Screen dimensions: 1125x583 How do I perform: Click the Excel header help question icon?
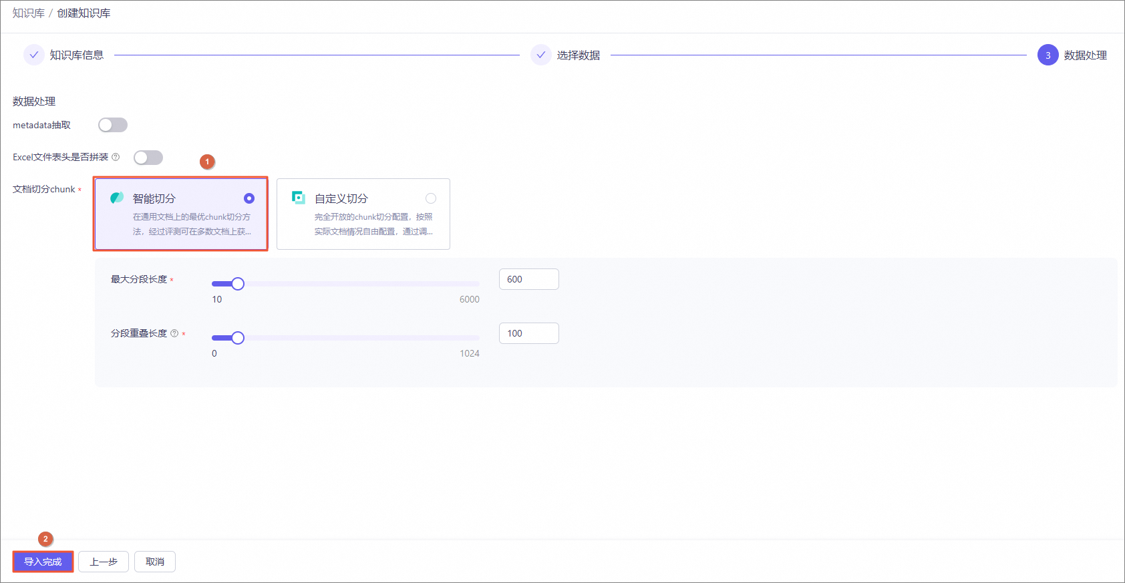click(x=116, y=157)
